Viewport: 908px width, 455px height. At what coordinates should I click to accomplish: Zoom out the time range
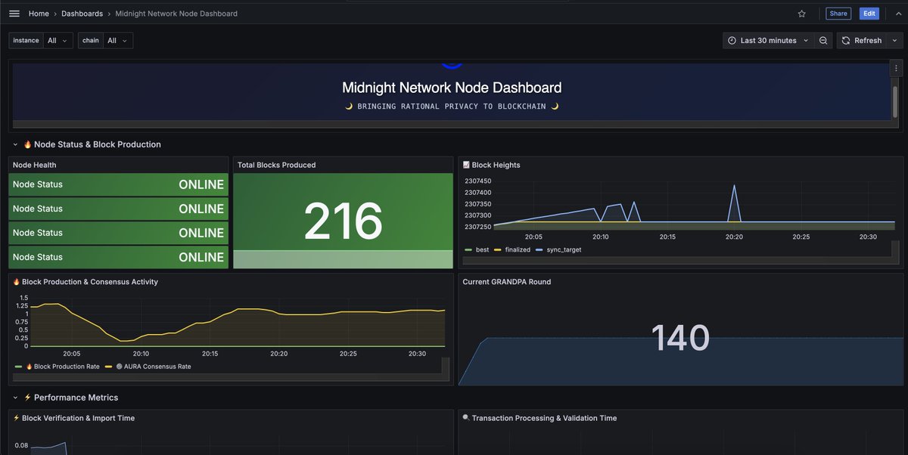tap(823, 40)
